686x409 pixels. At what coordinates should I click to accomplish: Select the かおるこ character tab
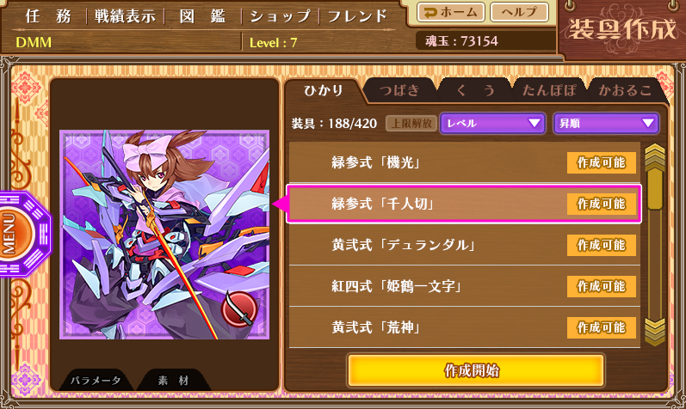pyautogui.click(x=625, y=90)
